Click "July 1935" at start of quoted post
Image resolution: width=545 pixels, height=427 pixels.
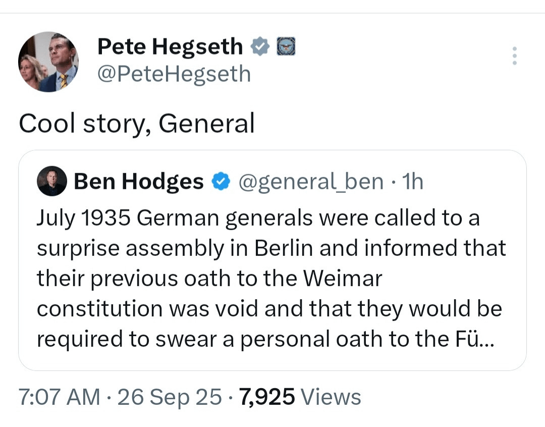83,218
